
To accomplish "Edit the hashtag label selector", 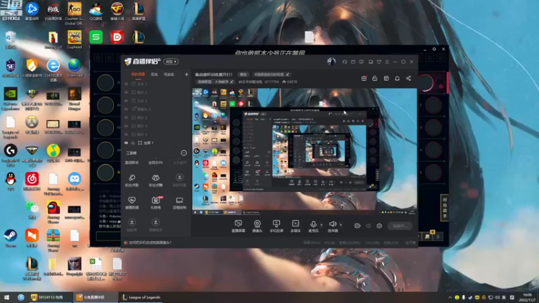I will click(x=272, y=75).
